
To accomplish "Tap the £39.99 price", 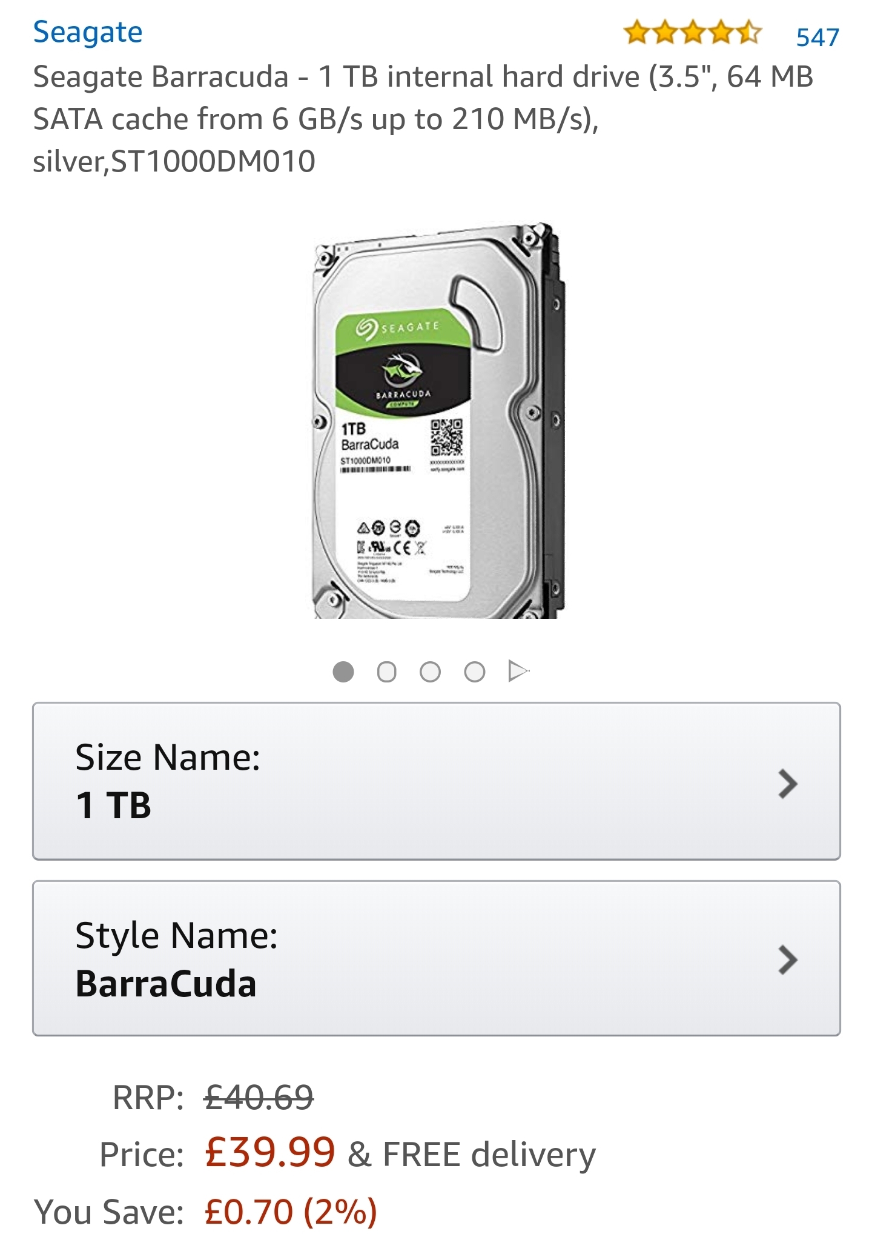I will tap(269, 1152).
